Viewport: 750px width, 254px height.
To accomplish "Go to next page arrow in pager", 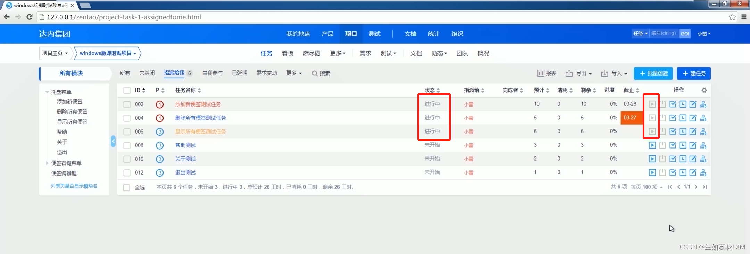I will point(696,187).
